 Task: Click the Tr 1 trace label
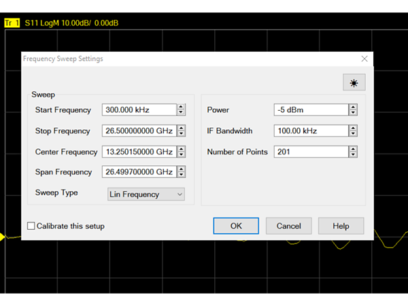click(12, 23)
